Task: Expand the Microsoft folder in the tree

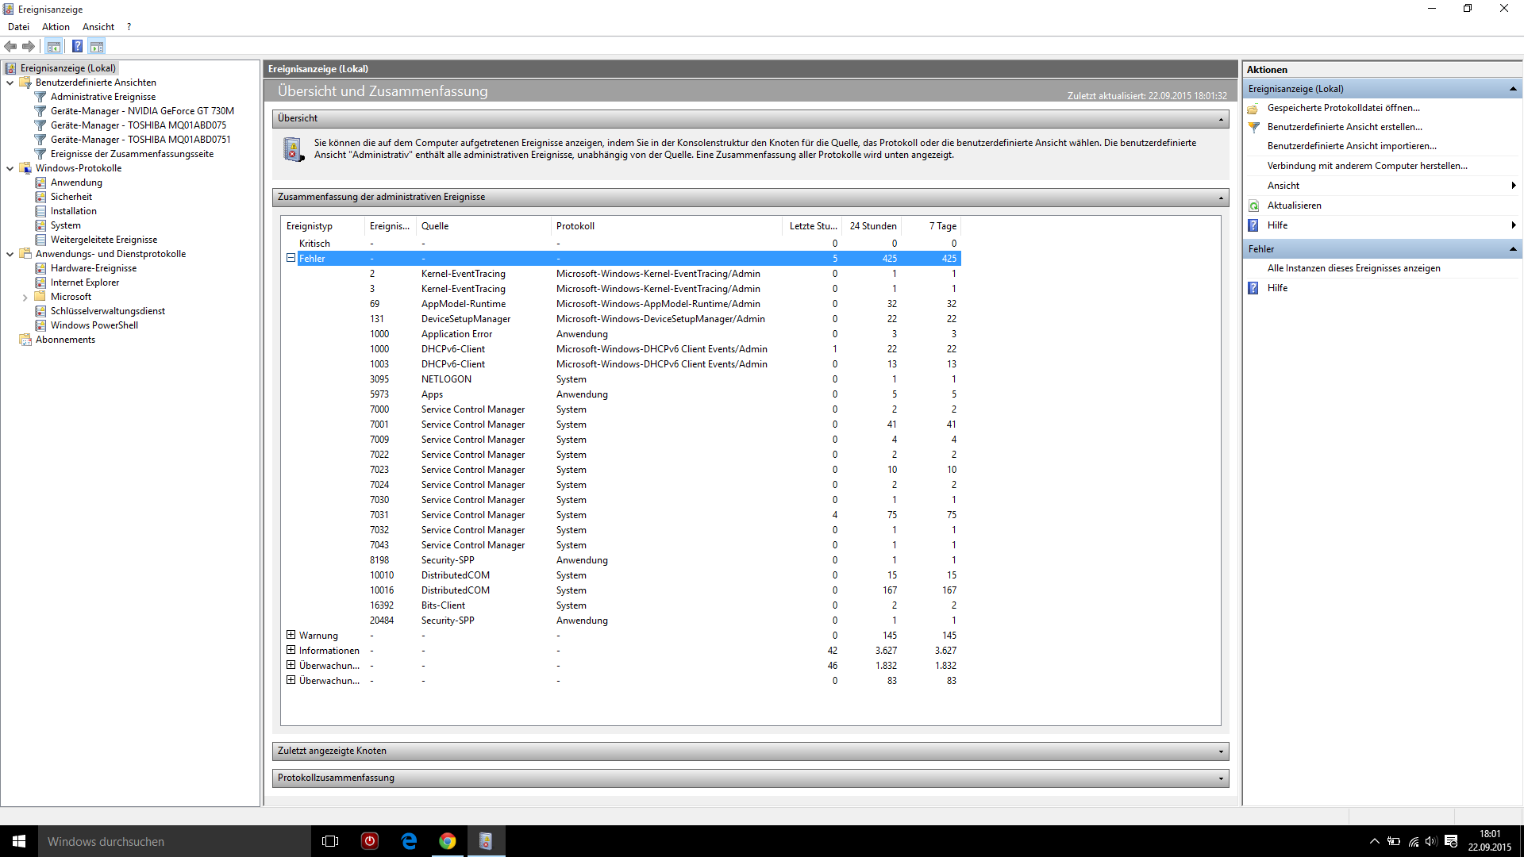Action: (x=25, y=298)
